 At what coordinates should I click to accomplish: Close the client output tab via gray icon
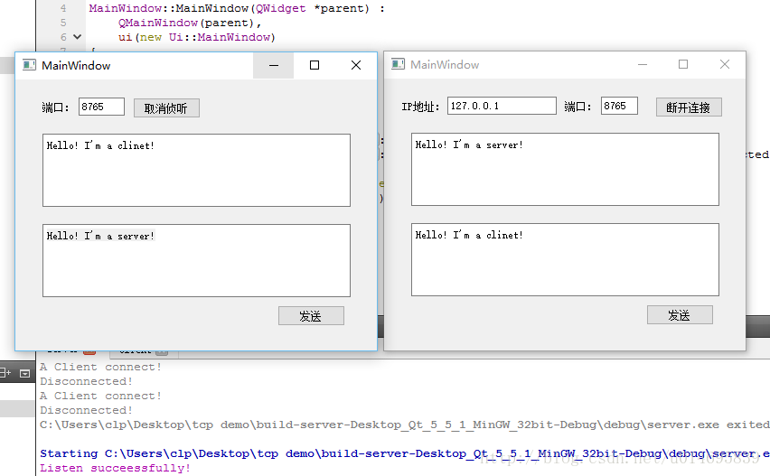pyautogui.click(x=161, y=350)
